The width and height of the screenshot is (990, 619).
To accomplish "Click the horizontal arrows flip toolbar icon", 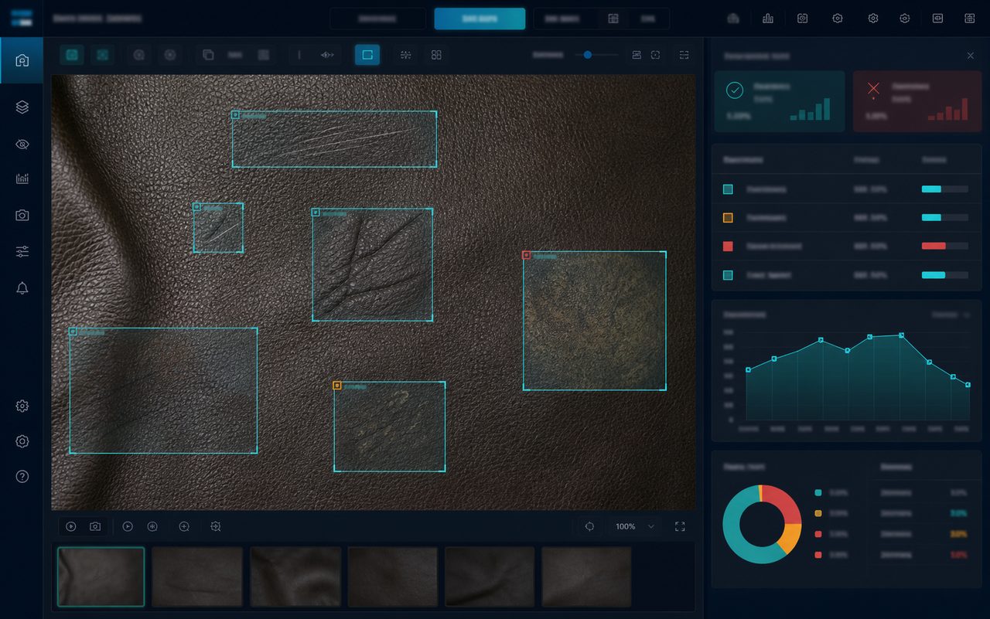I will (327, 55).
